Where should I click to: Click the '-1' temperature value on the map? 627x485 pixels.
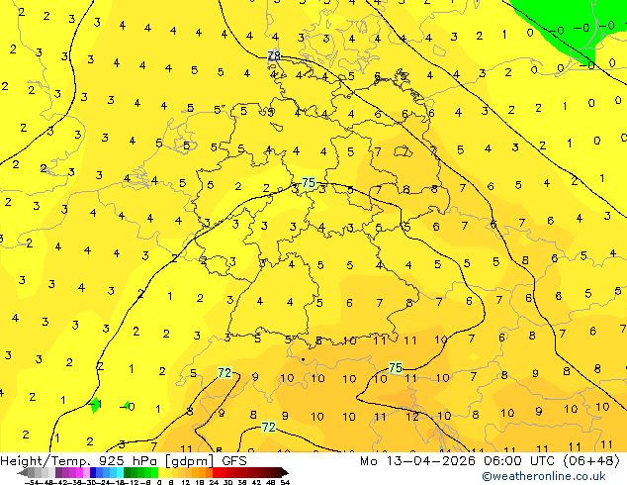coord(95,404)
